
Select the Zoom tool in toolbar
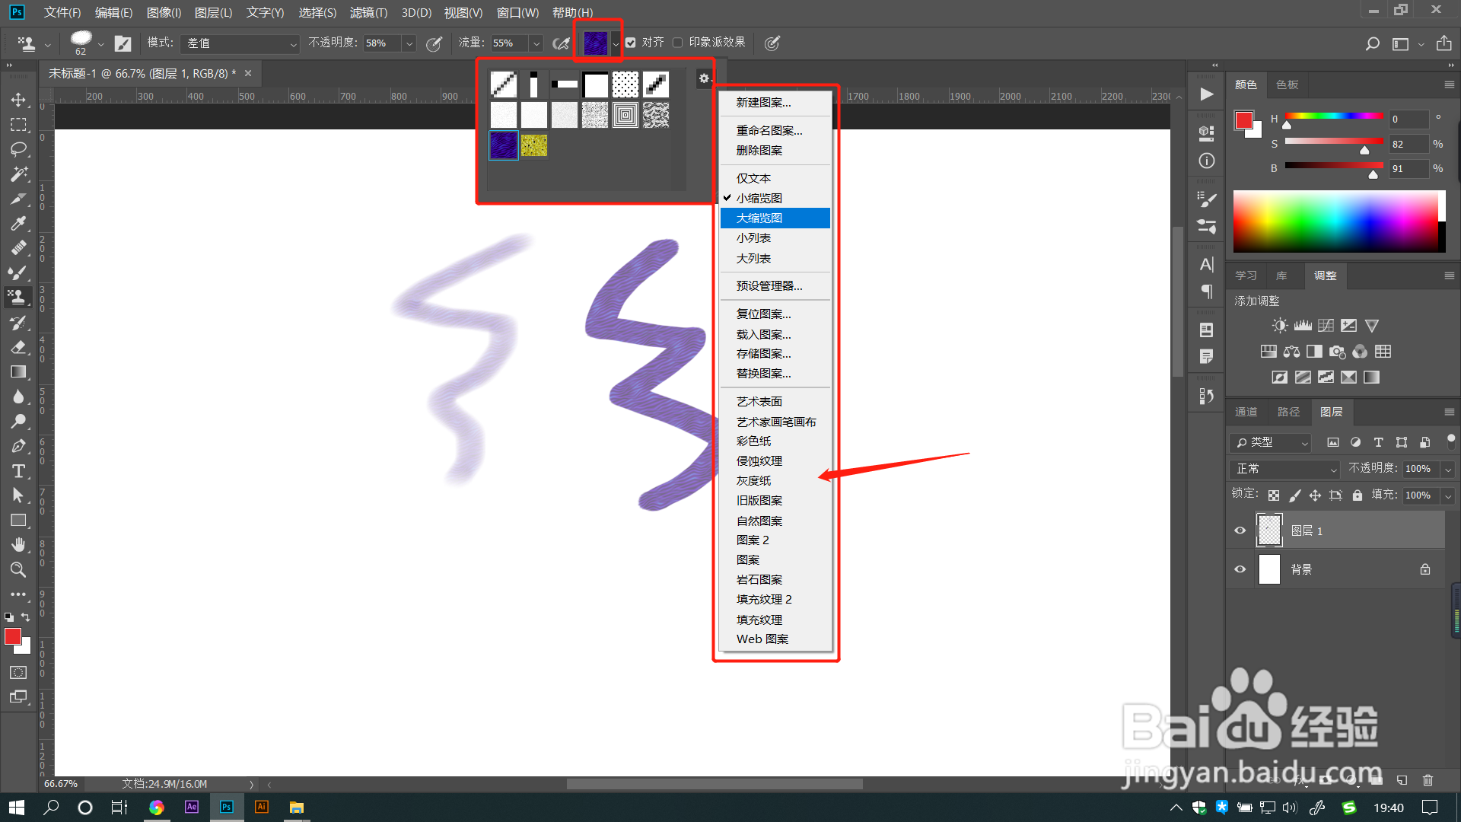point(18,569)
